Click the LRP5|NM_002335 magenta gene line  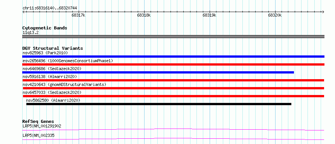173,139
